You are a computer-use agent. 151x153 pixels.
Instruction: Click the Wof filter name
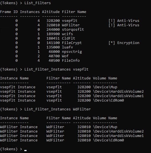[65, 56]
